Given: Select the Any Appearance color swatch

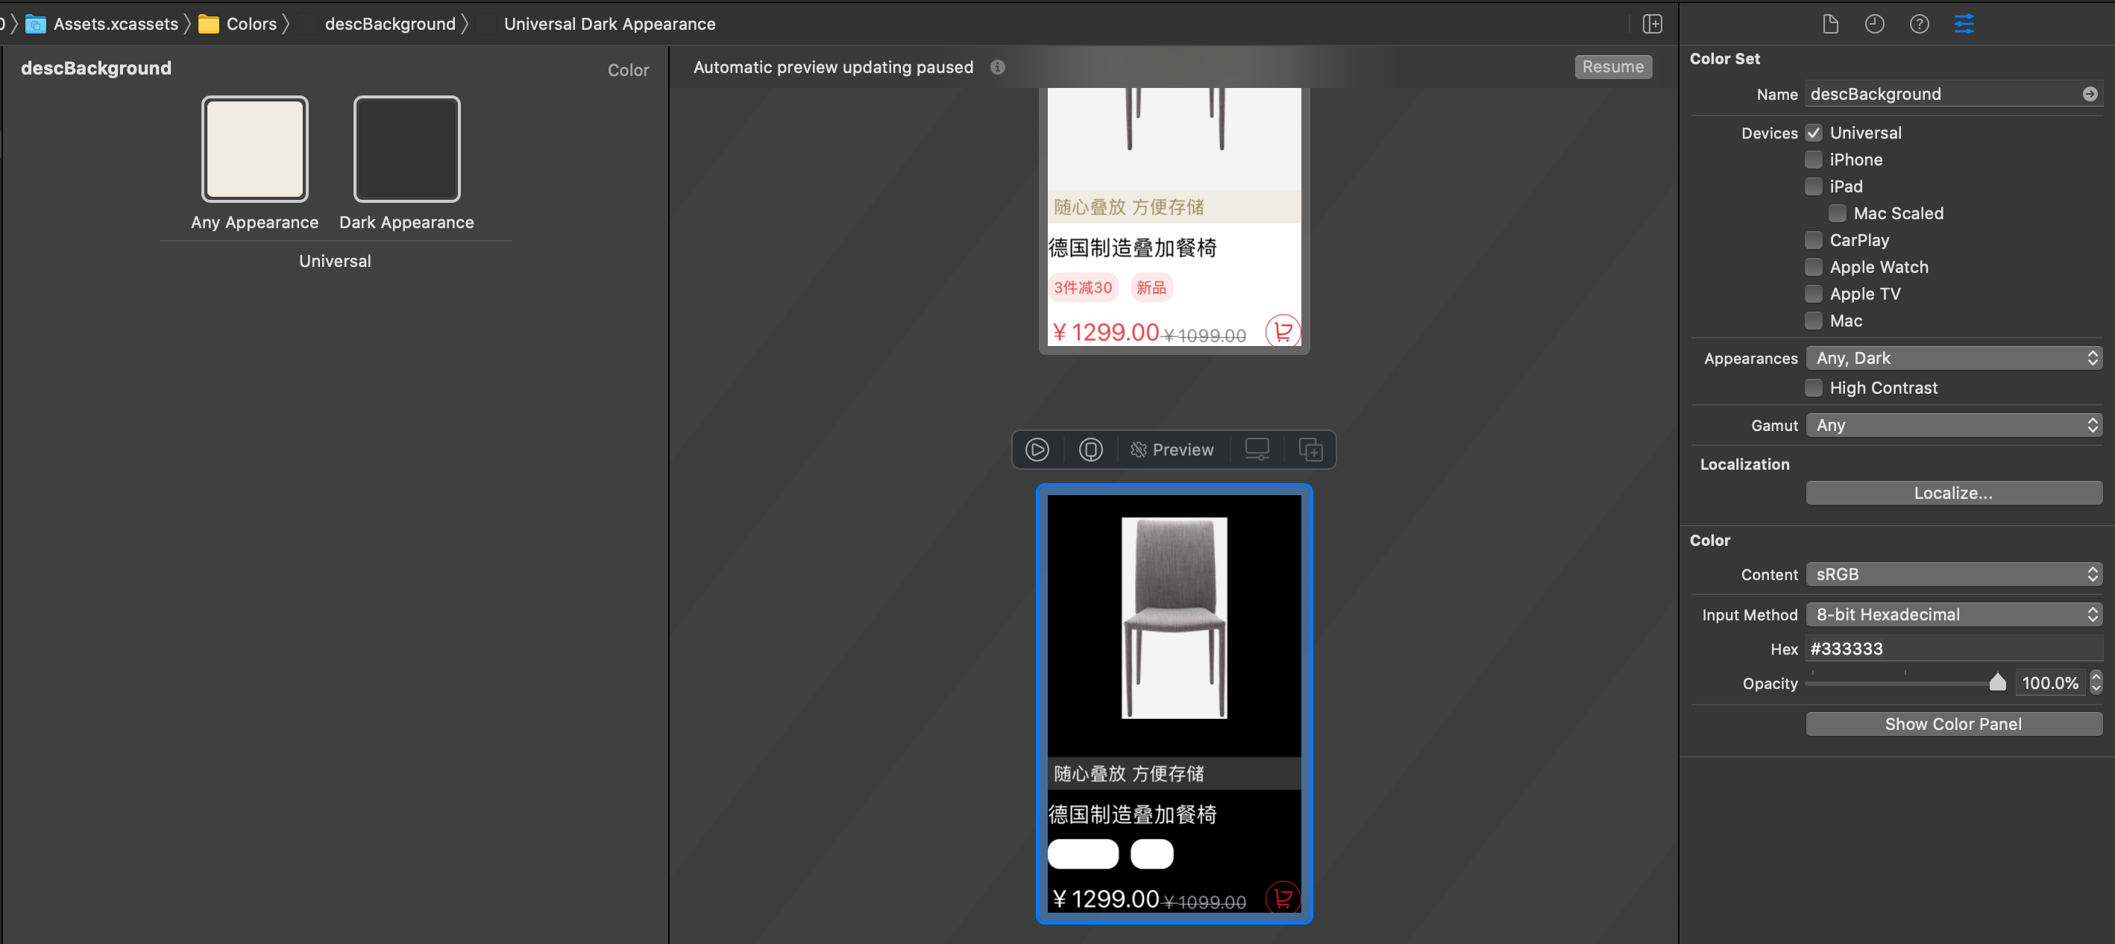Looking at the screenshot, I should tap(254, 149).
